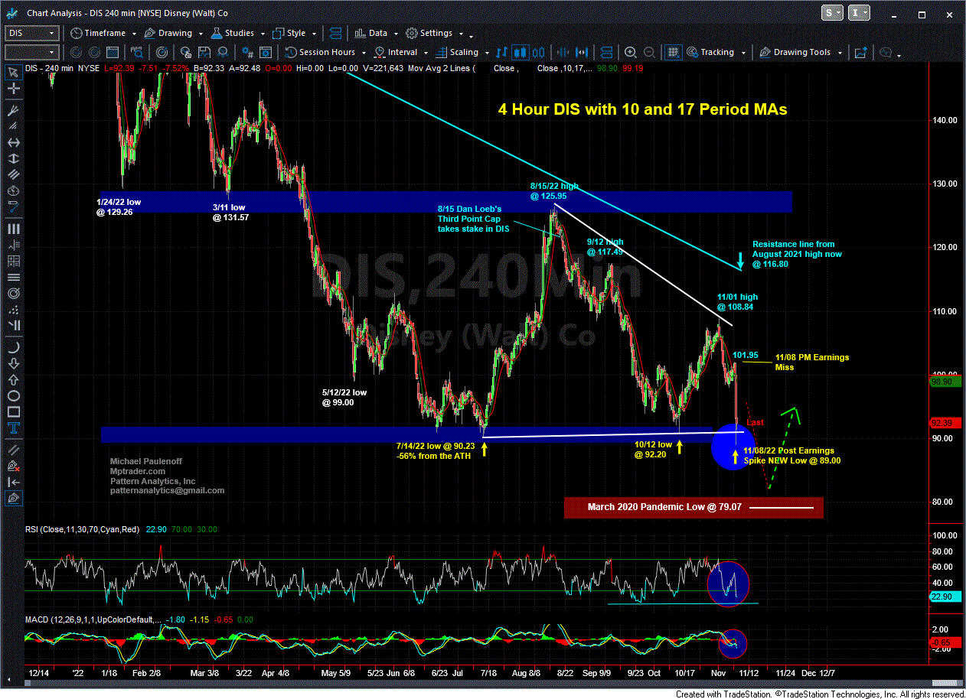966x699 pixels.
Task: Choose the time cycle clock tool
Action: pos(14,190)
